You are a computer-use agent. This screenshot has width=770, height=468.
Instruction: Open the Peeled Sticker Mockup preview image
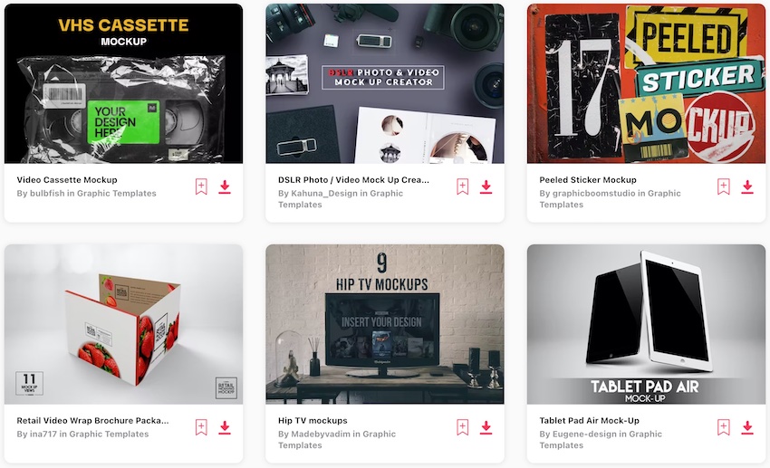(646, 83)
